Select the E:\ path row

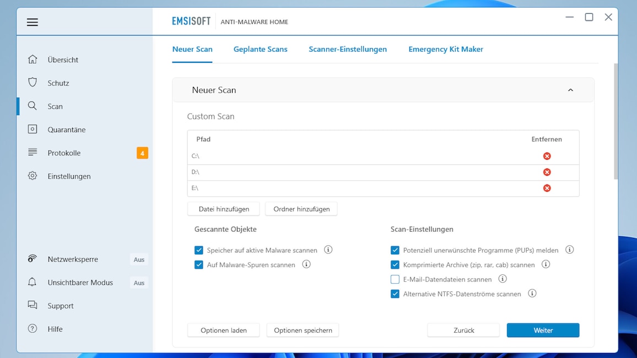[383, 188]
